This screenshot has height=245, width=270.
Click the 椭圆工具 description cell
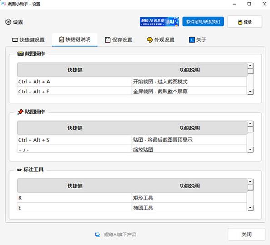coord(190,207)
